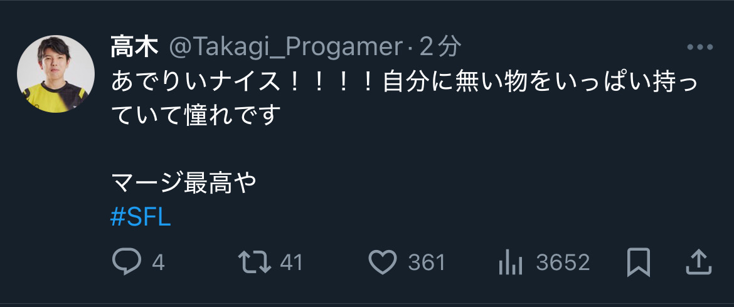This screenshot has width=734, height=307.
Task: Like the tweet with the heart icon
Action: (x=383, y=262)
